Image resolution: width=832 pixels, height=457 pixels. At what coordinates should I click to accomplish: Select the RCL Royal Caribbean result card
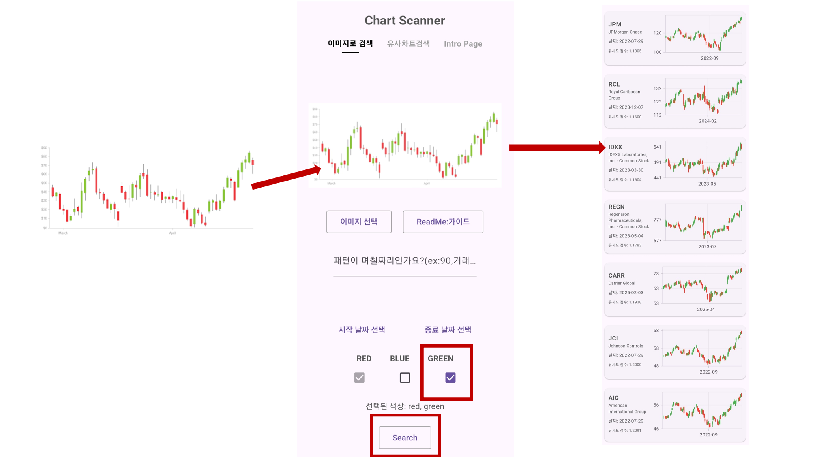(x=675, y=101)
